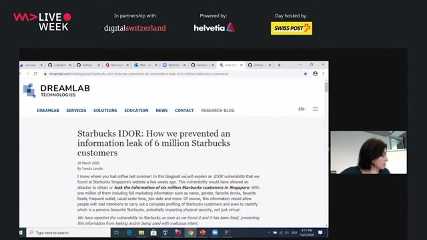The width and height of the screenshot is (427, 240).
Task: Click the italic 'IDOR vulnerability' text
Action: click(229, 176)
